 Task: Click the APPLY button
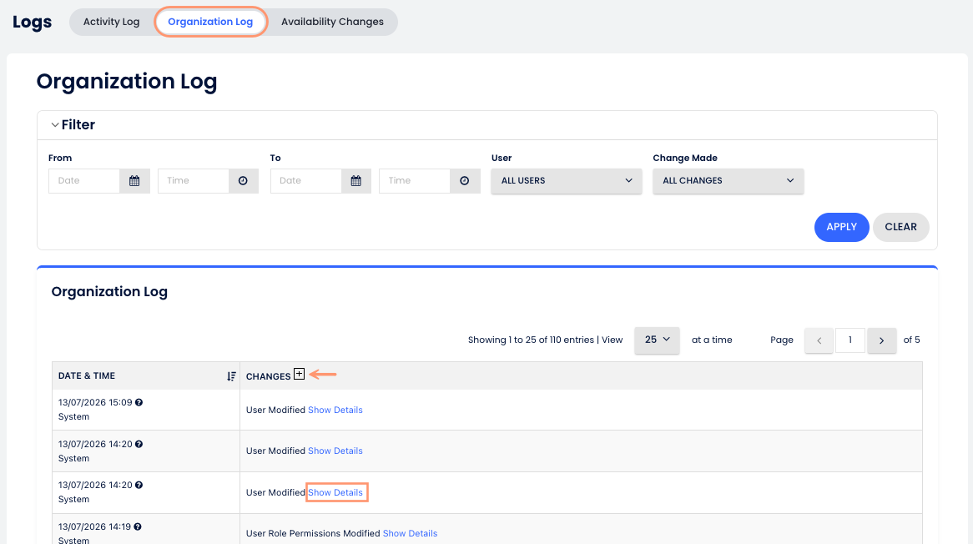(841, 227)
